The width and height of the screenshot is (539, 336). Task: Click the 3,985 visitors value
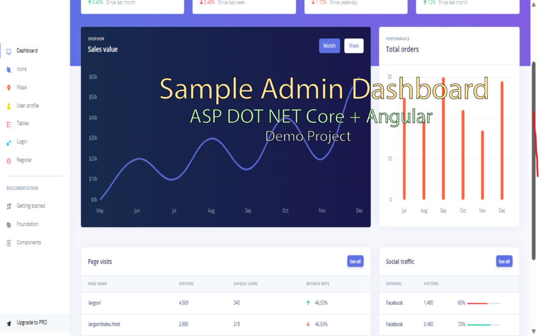(184, 324)
